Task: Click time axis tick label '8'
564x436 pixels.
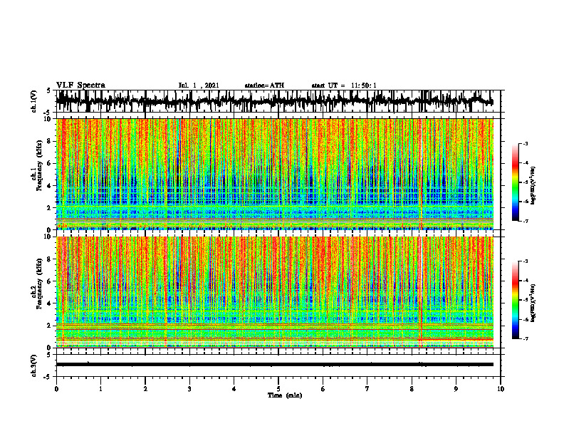Action: click(x=412, y=389)
